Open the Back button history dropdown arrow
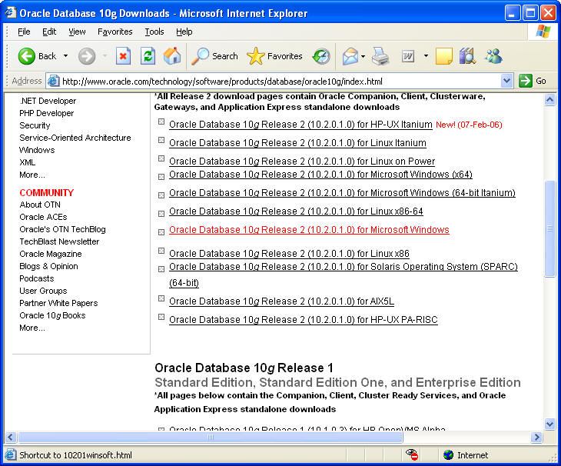 [65, 56]
